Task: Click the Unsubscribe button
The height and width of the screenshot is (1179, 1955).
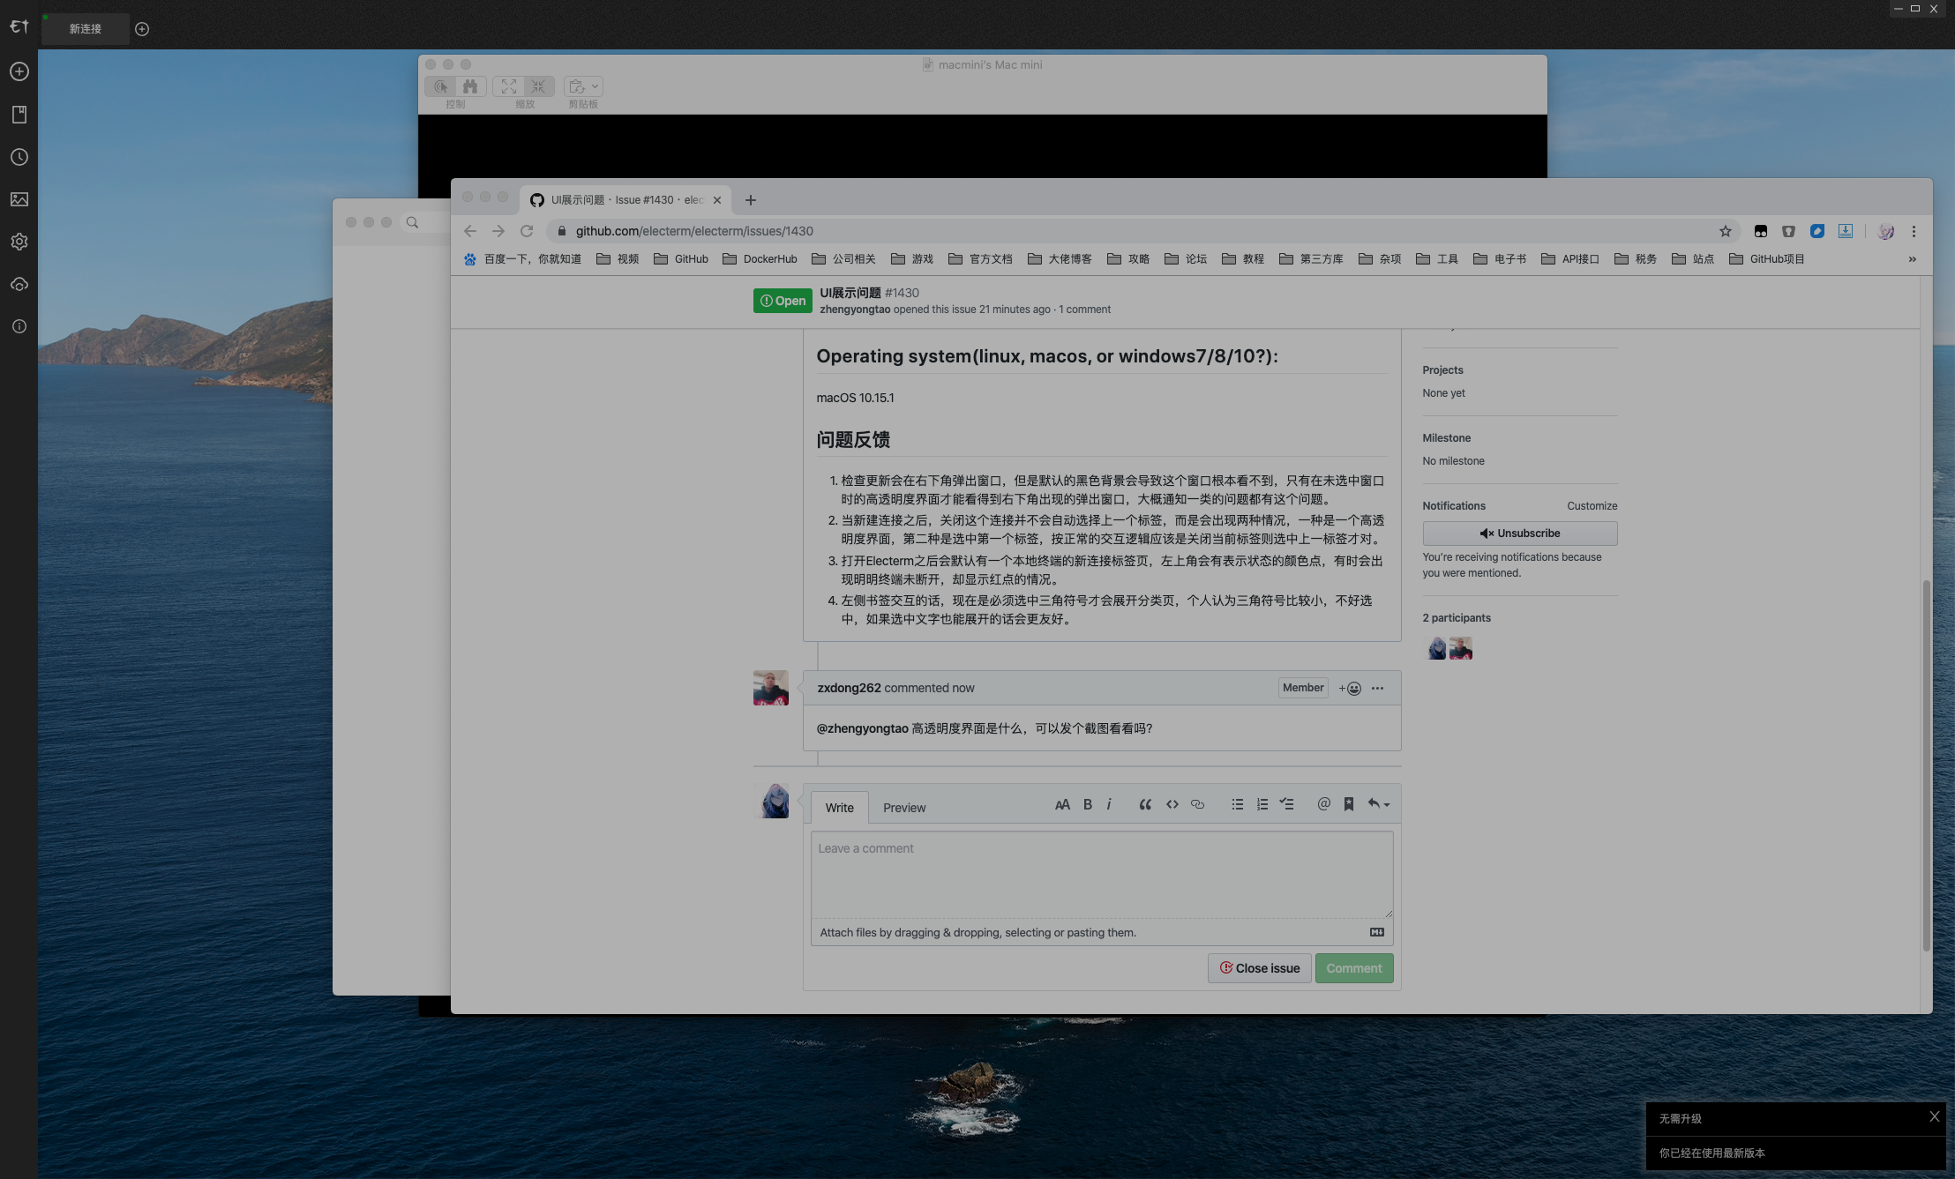Action: 1519,534
